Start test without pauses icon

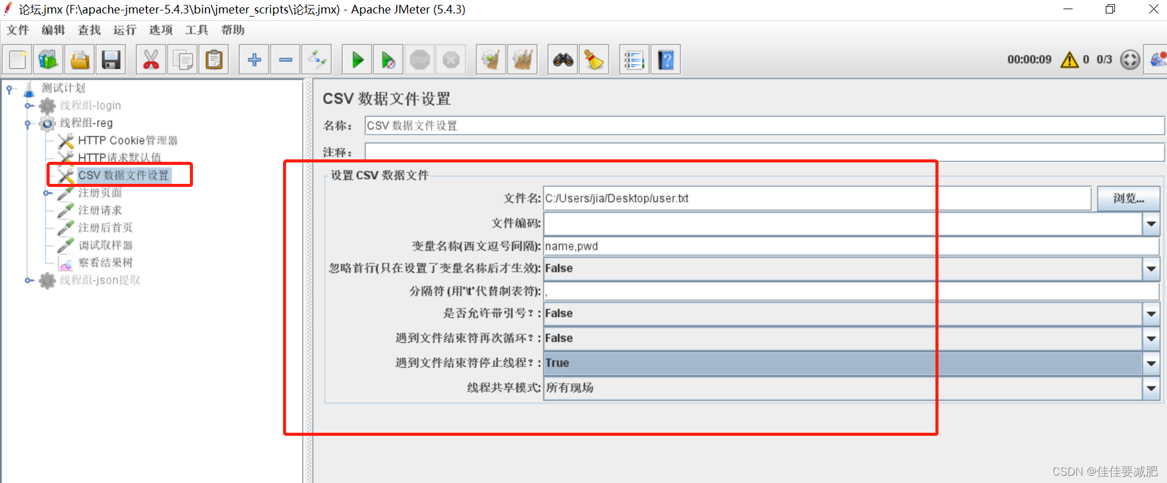(x=388, y=59)
